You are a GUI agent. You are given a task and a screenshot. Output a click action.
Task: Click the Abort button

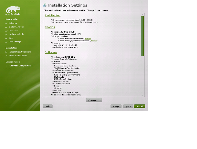pyautogui.click(x=116, y=106)
